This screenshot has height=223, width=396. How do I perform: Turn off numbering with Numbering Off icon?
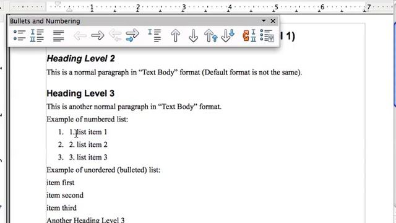tap(58, 36)
